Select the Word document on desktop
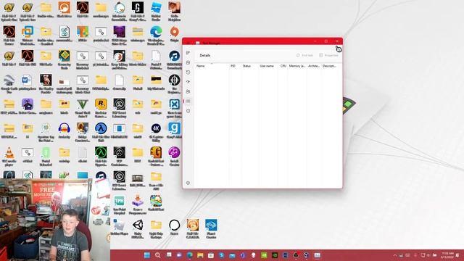Screen dimensions: 464x261 coord(28,83)
